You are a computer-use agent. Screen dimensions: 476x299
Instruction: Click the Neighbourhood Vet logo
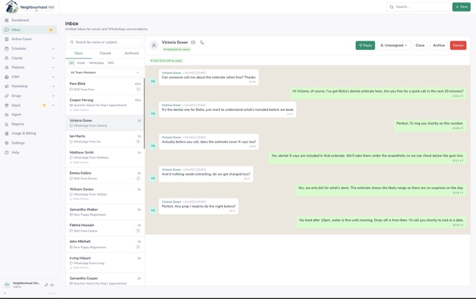tap(30, 6)
